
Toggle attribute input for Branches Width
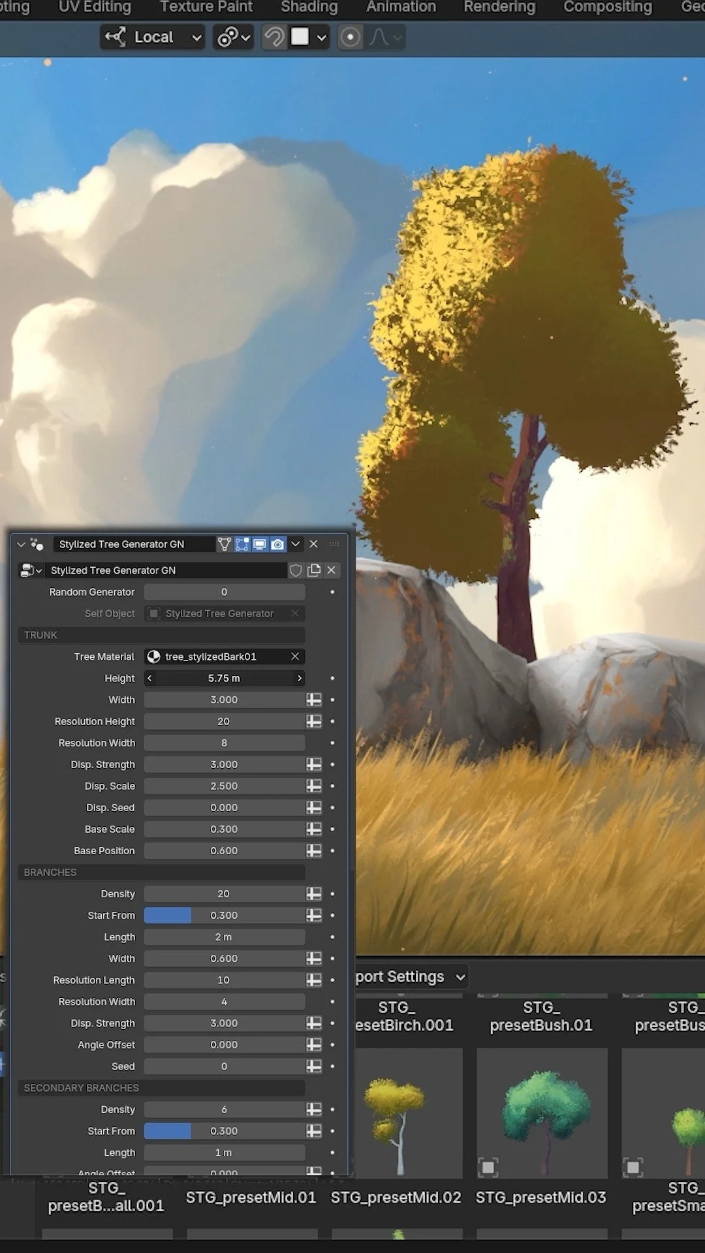[x=314, y=958]
